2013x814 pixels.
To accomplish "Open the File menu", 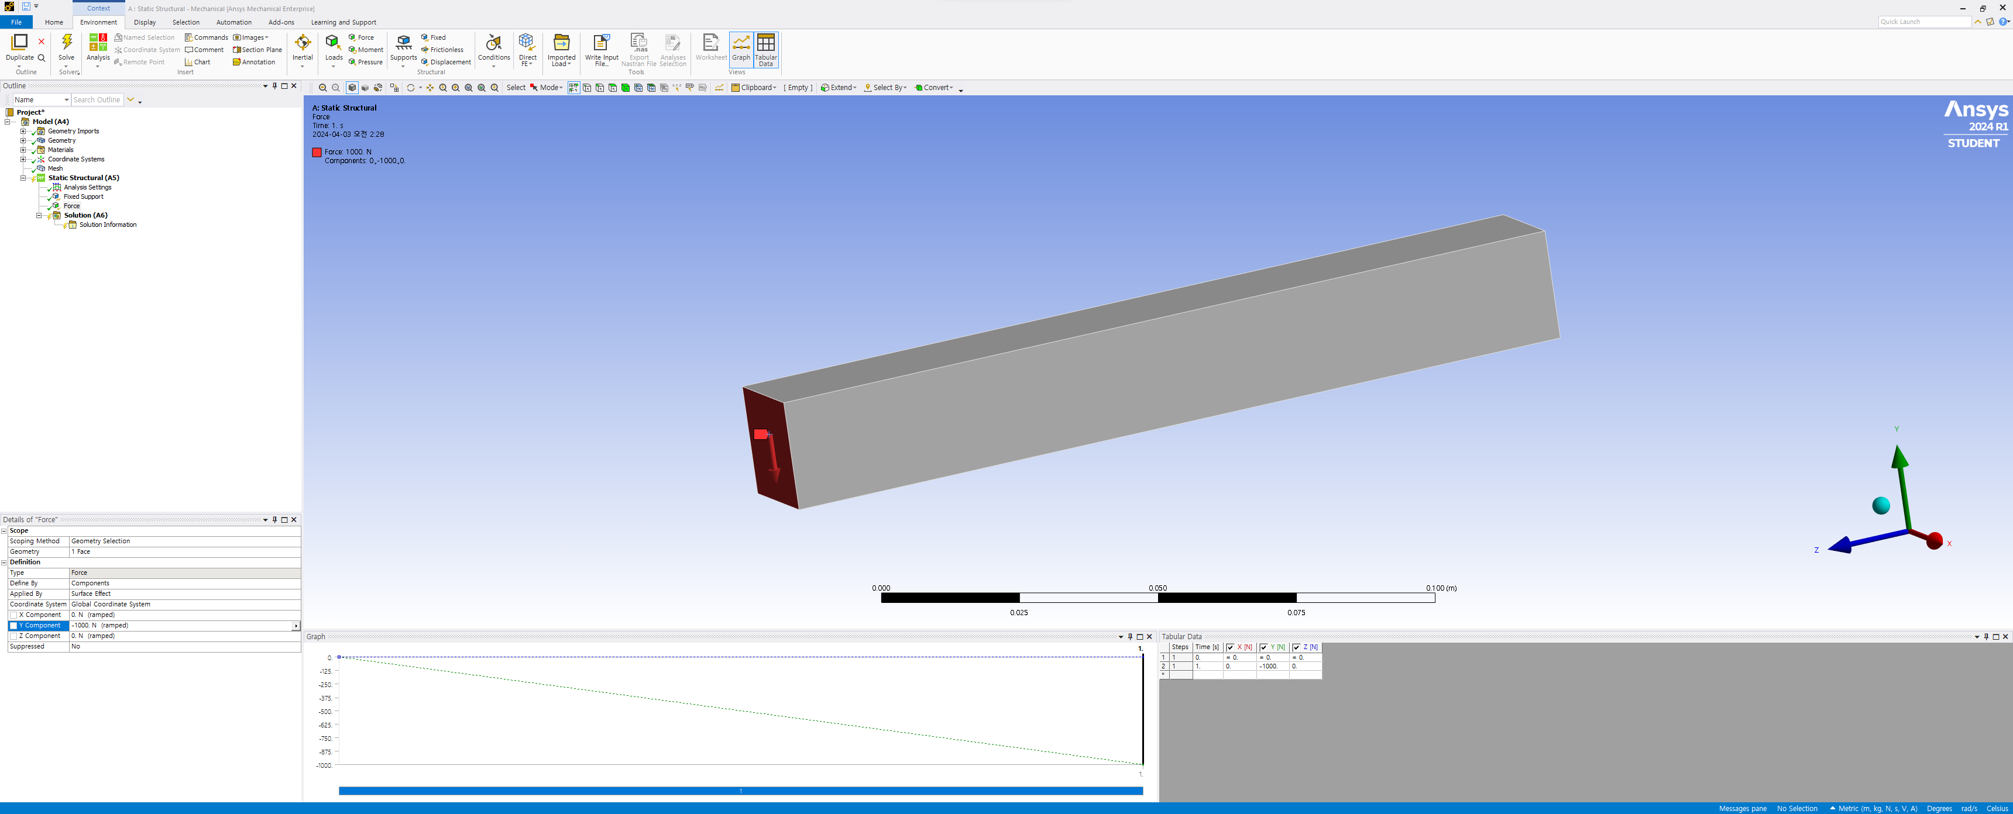I will pos(16,23).
